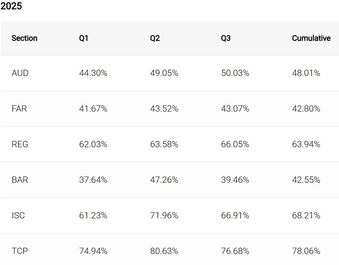Screen dimensions: 339x265
Task: Click AUD Q1 value 44.30%
Action: [93, 73]
